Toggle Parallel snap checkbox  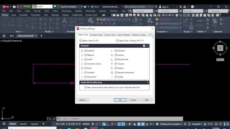pyautogui.click(x=116, y=77)
